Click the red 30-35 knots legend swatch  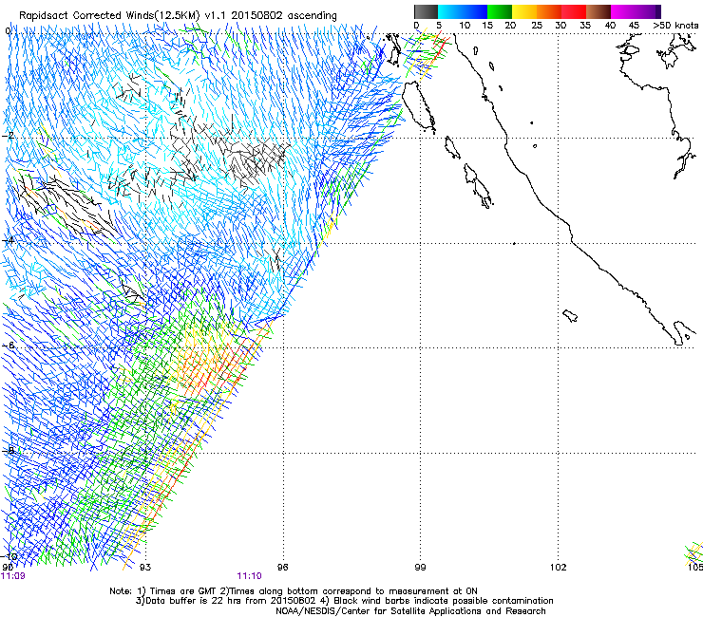pos(574,11)
